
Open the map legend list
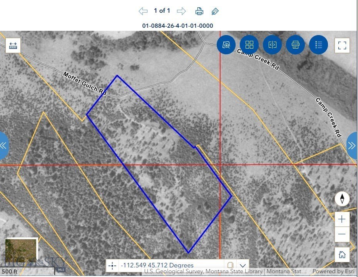(318, 45)
